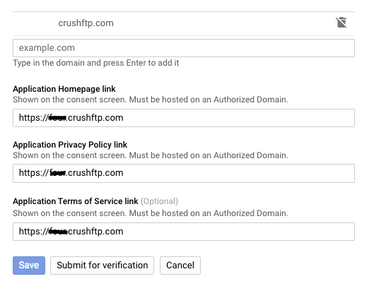
Task: Click the scribbled-out subdomain in the Privacy Policy URL
Action: pos(57,172)
